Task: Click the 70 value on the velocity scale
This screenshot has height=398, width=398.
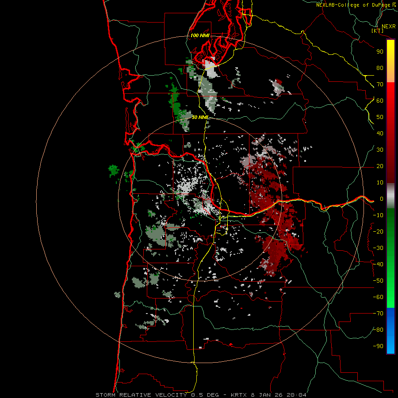Action: [x=380, y=84]
